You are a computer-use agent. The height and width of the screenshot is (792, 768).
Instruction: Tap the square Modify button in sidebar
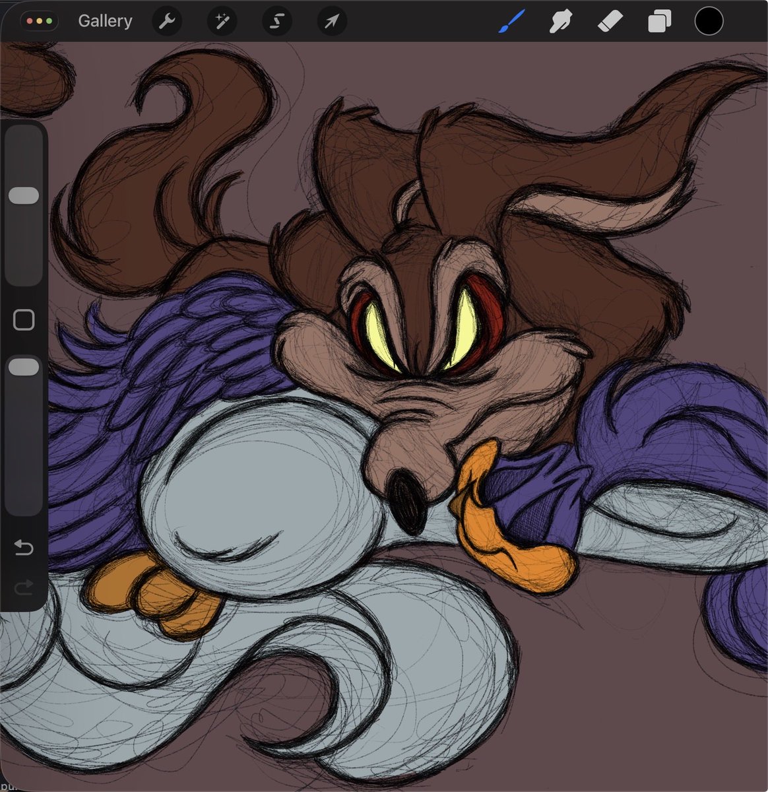click(x=24, y=321)
